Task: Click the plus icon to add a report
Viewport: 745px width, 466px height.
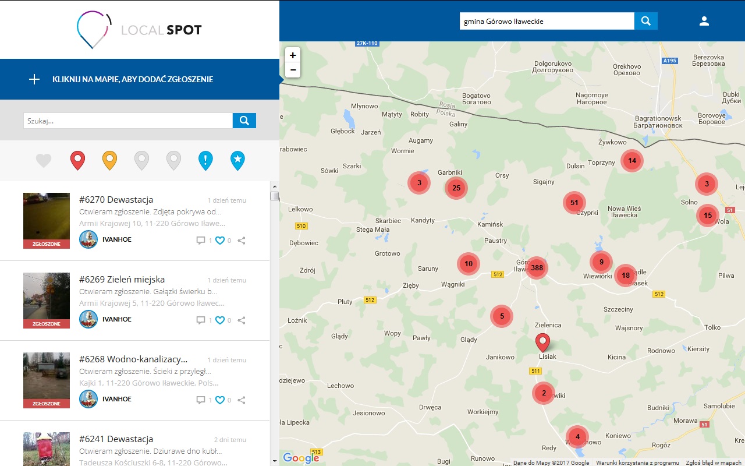Action: tap(34, 79)
